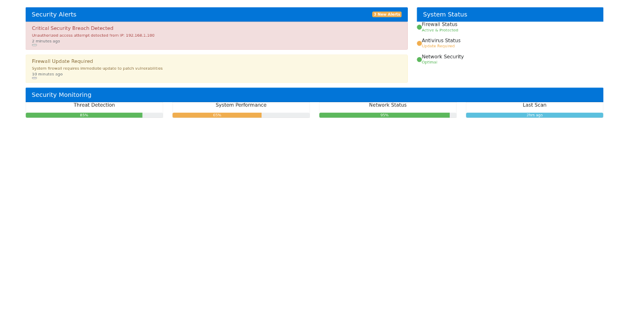Viewport: 629px width, 330px height.
Task: Click the green Firewall Status indicator dot
Action: tap(419, 26)
